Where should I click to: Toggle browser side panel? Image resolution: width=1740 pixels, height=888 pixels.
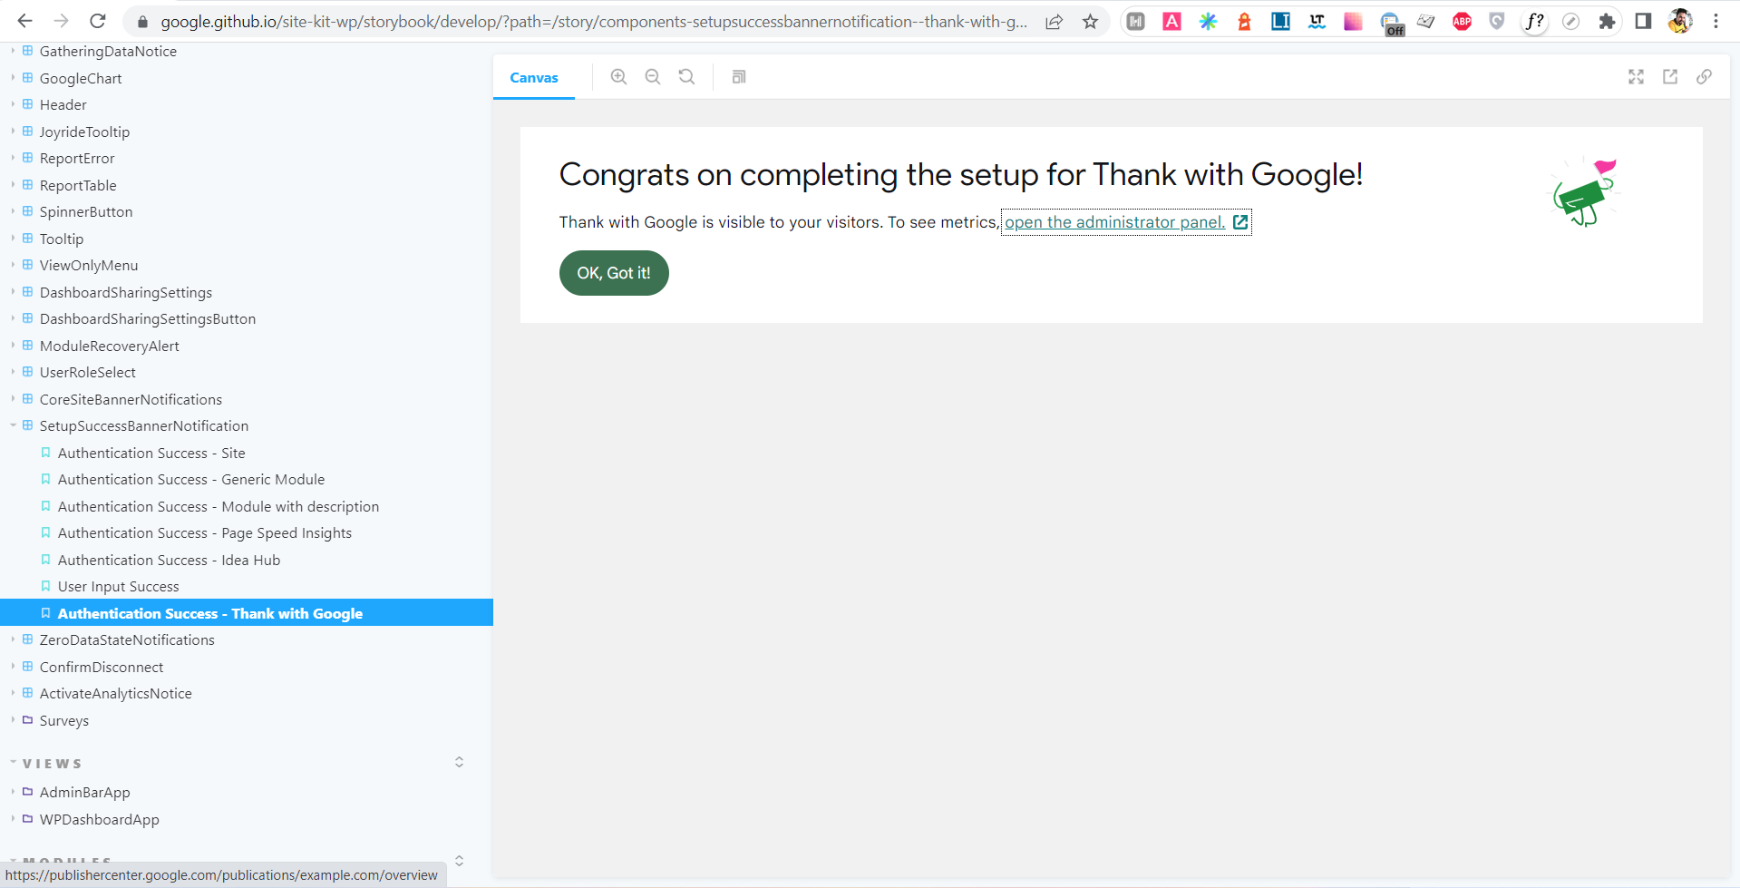1643,21
